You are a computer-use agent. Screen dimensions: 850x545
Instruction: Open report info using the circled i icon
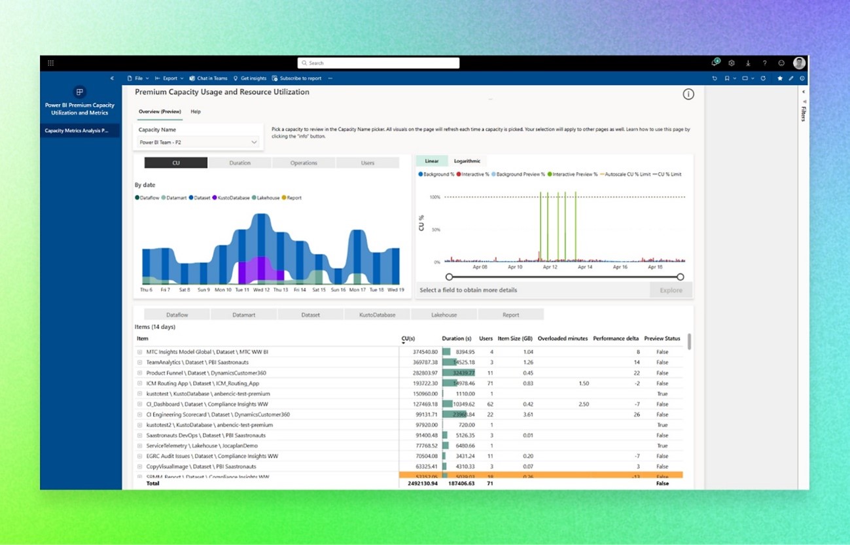(x=688, y=94)
